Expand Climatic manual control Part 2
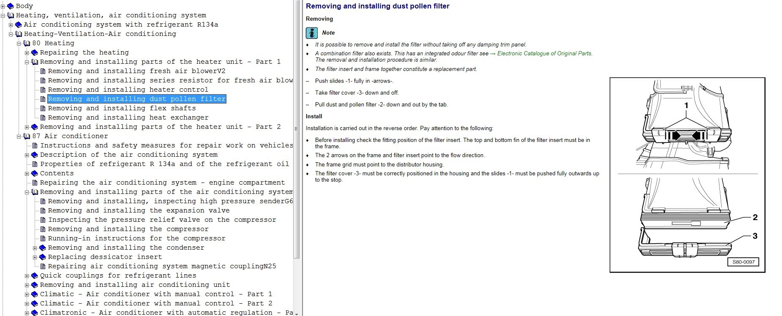This screenshot has width=782, height=316. click(27, 304)
